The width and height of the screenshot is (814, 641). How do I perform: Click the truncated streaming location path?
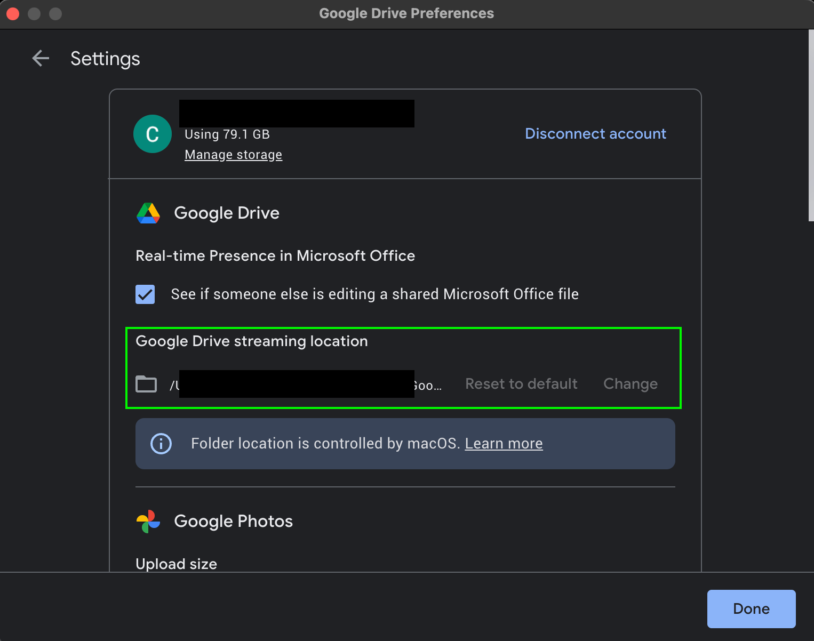[304, 383]
